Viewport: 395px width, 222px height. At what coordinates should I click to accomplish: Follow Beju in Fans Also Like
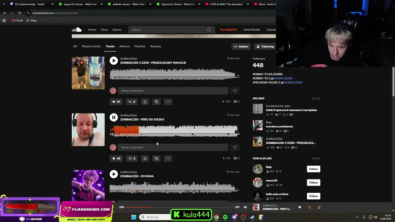click(314, 169)
